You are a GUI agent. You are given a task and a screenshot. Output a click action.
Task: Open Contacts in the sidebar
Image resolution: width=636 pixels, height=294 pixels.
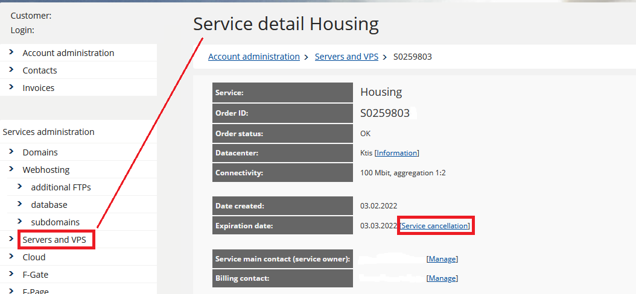coord(40,70)
